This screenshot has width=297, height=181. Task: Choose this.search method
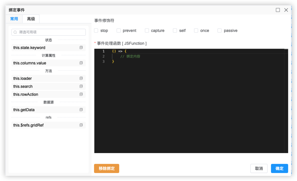[49, 86]
